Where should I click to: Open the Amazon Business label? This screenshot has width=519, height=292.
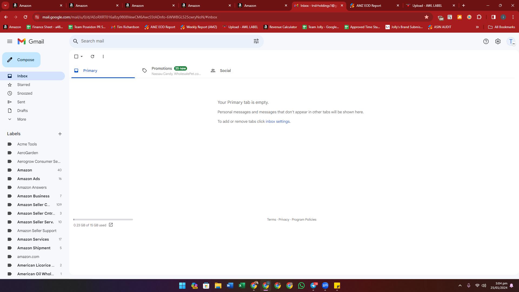point(32,196)
